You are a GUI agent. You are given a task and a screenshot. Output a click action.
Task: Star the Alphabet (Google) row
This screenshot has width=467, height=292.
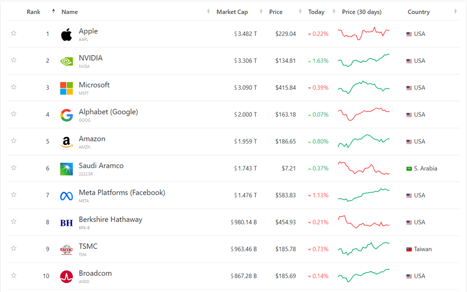[14, 114]
